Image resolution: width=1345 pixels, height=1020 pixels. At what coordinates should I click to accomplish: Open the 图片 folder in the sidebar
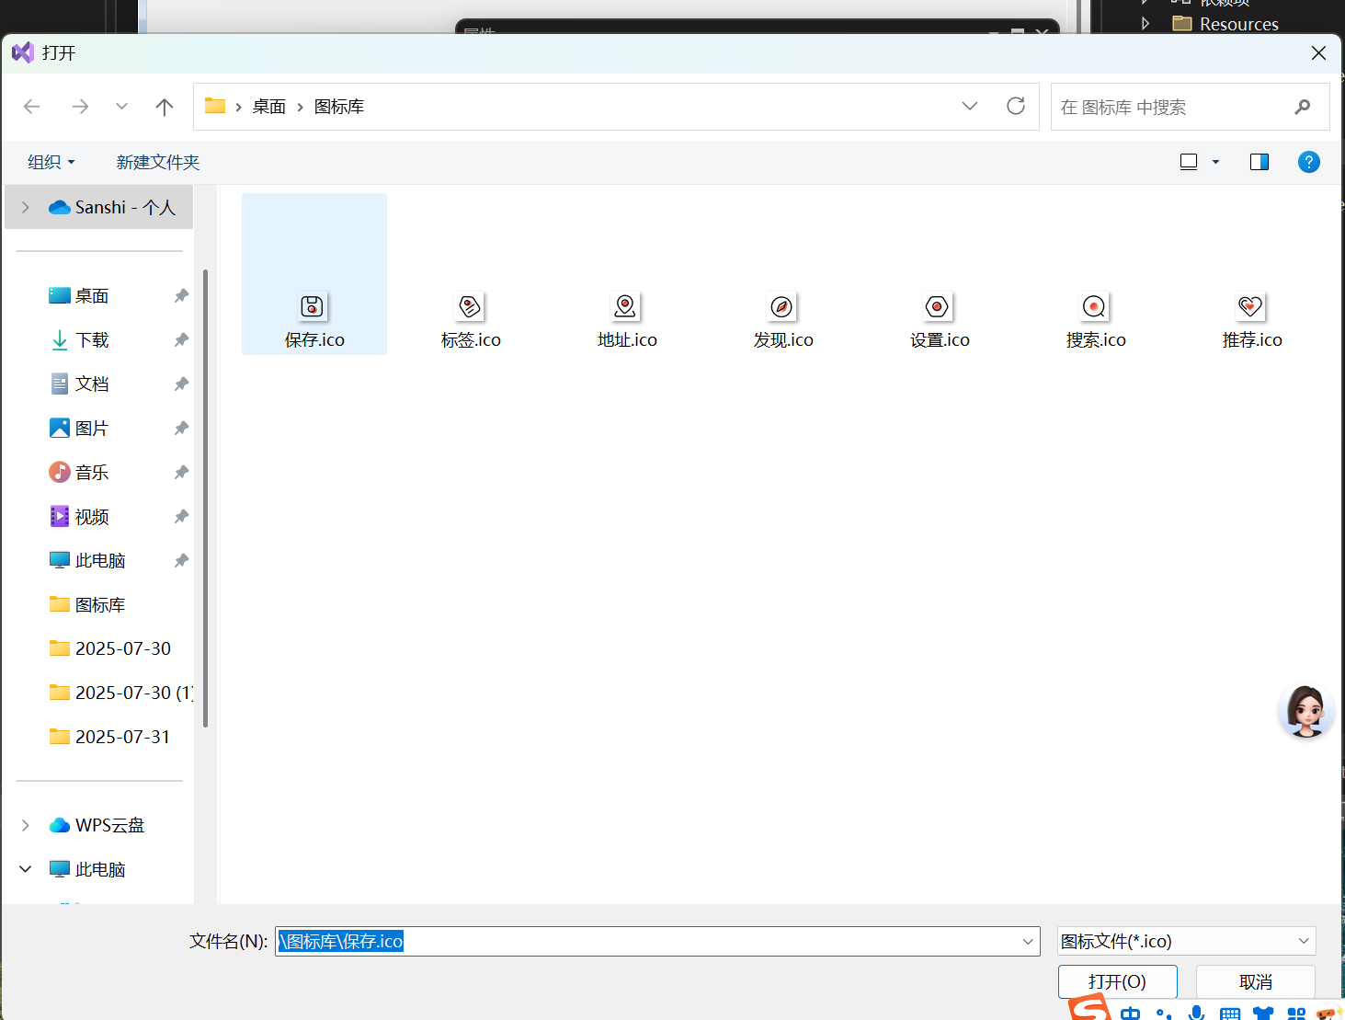pos(93,428)
